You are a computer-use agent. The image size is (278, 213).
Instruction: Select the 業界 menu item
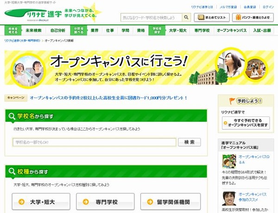95,30
